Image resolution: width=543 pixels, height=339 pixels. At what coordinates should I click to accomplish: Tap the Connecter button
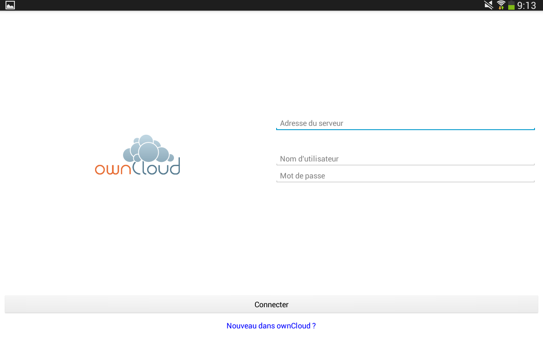[271, 305]
